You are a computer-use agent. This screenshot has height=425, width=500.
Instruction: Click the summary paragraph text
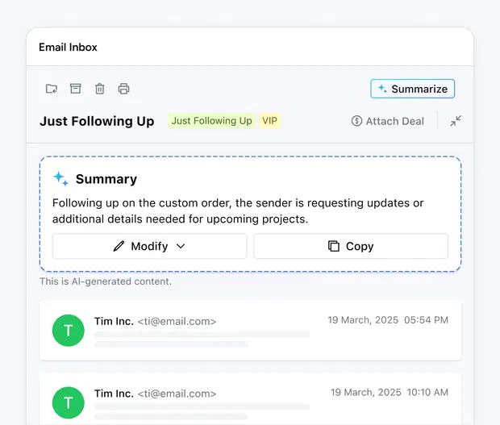click(238, 210)
